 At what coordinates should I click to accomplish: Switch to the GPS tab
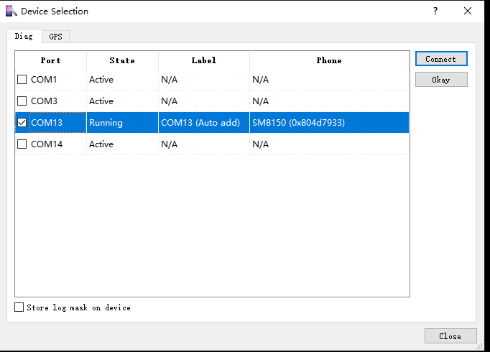[56, 37]
